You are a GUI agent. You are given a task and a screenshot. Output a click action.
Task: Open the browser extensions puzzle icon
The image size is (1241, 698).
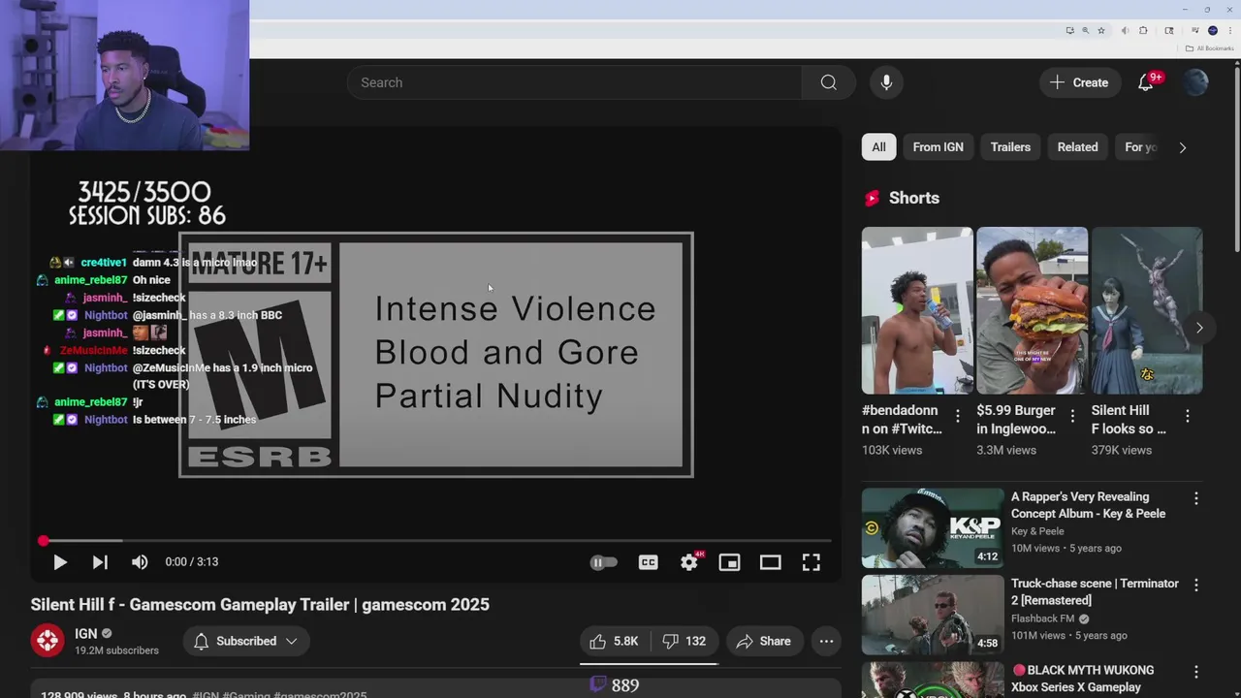1143,31
